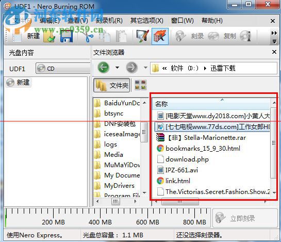Select bookmarks_15_9_30.html file
The image size is (281, 242).
point(199,149)
